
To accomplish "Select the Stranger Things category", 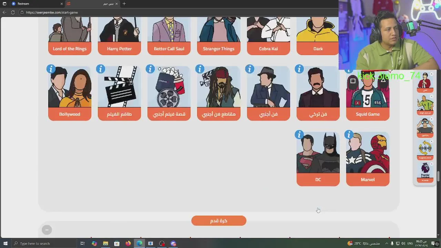I will [219, 36].
